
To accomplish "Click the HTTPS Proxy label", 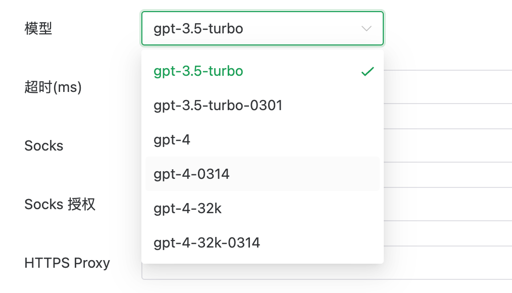I will (67, 263).
